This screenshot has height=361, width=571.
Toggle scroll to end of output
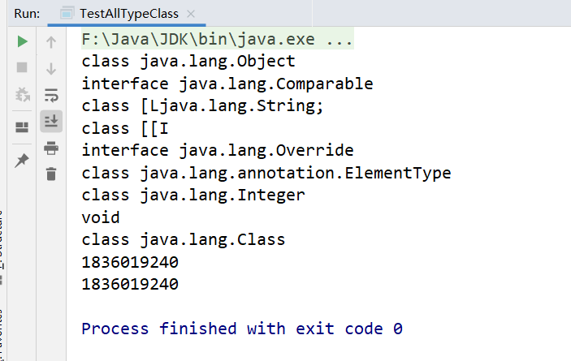[x=51, y=121]
